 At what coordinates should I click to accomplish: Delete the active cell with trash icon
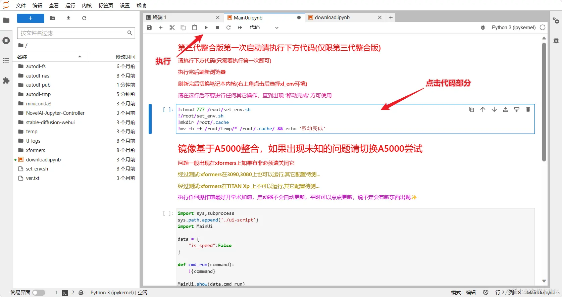point(528,109)
